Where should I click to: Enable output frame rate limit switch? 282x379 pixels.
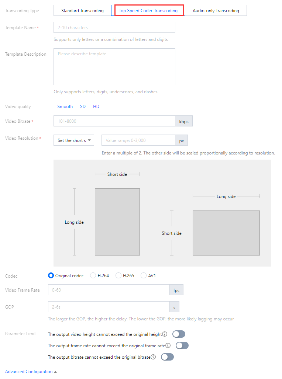[x=182, y=346]
